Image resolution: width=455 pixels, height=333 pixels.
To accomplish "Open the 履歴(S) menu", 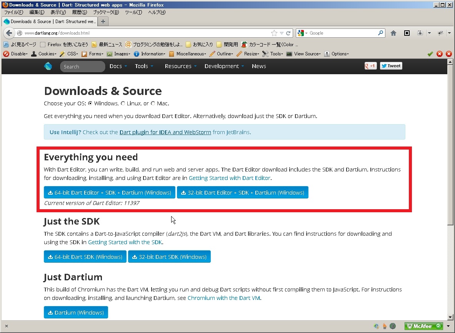I will [x=80, y=12].
